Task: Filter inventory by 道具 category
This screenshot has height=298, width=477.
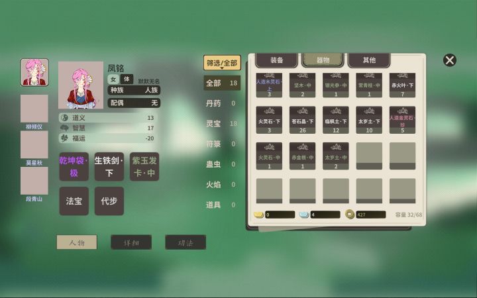Action: (222, 205)
